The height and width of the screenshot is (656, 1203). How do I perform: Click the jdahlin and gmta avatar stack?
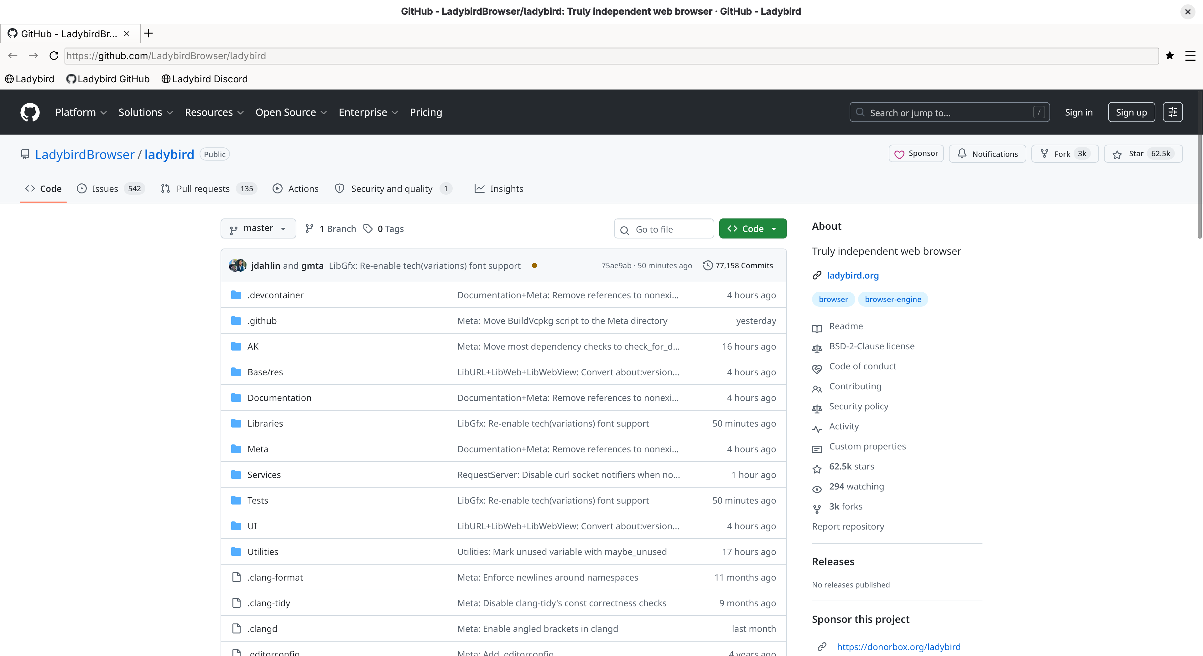[x=238, y=265]
